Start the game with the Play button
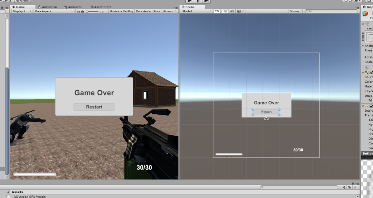Screen dimensions: 373x198 (189, 1)
